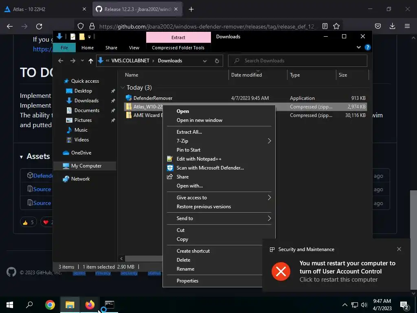The width and height of the screenshot is (417, 313).
Task: Customize Quick Access Toolbar dropdown
Action: [89, 37]
